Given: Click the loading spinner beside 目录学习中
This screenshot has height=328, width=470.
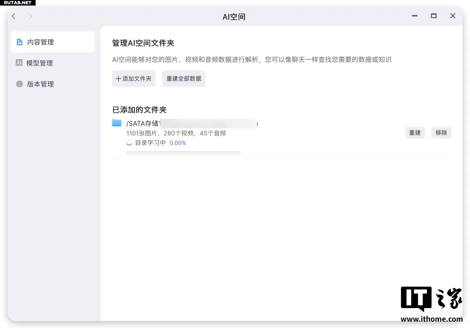Looking at the screenshot, I should pyautogui.click(x=129, y=143).
